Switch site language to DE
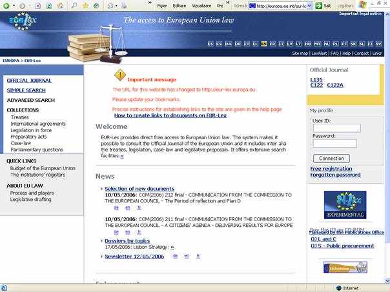Viewport: 390px width, 292px height. (x=238, y=44)
